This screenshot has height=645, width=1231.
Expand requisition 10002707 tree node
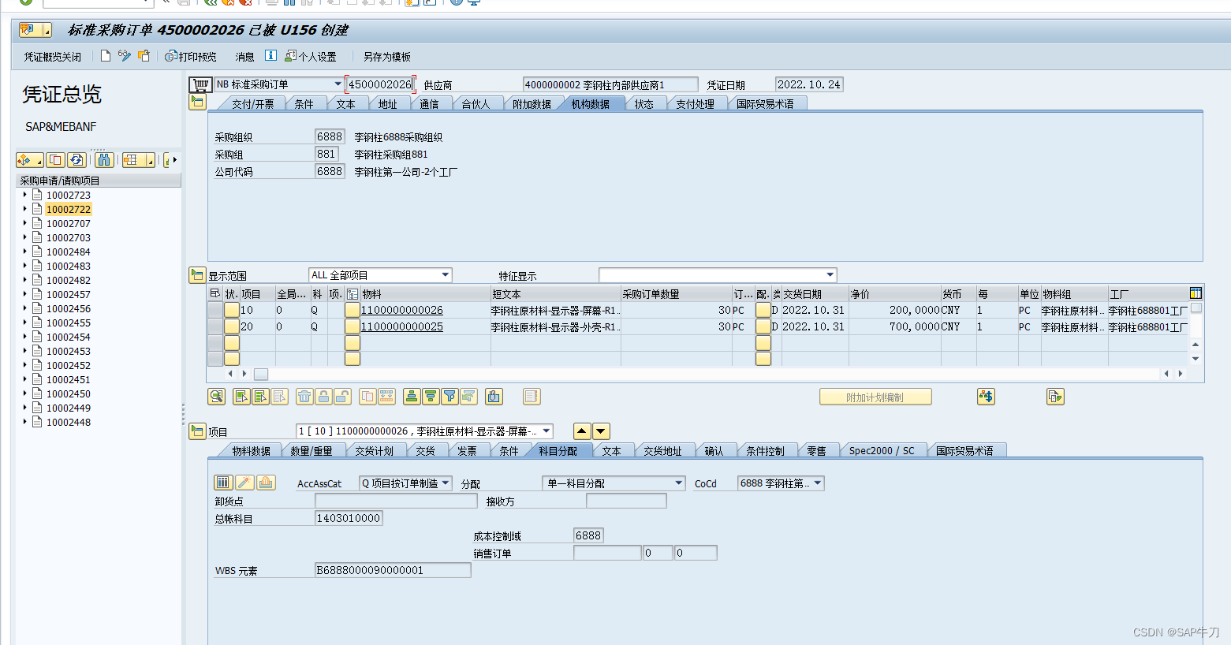pyautogui.click(x=24, y=223)
